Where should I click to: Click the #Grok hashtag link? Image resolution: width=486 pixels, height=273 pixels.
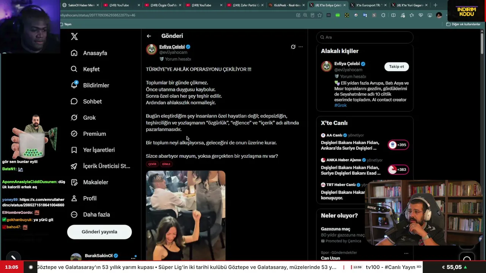(x=341, y=105)
